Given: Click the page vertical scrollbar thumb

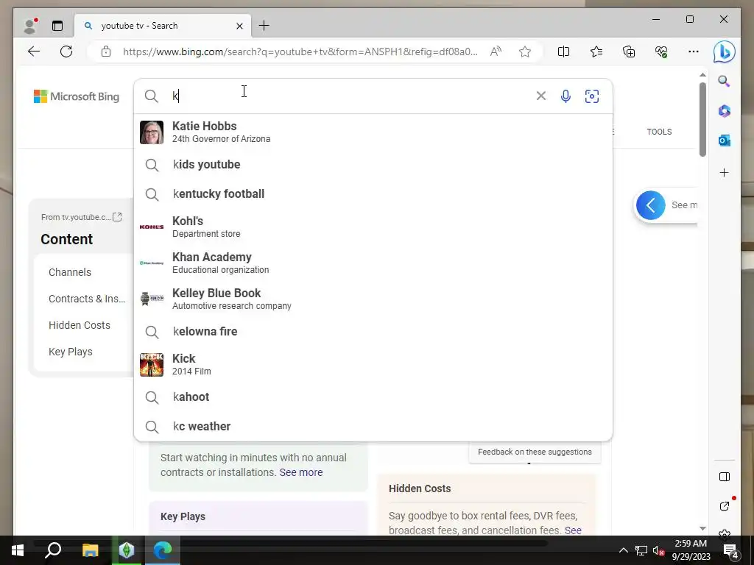Looking at the screenshot, I should [x=702, y=119].
